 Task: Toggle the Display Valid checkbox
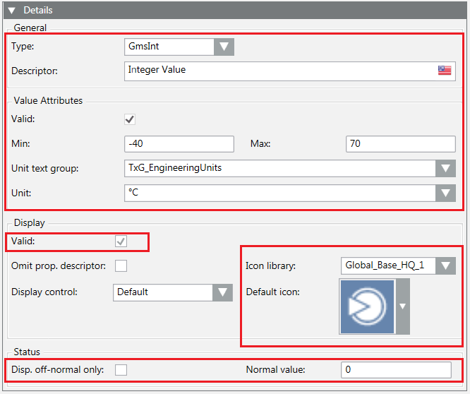[121, 241]
